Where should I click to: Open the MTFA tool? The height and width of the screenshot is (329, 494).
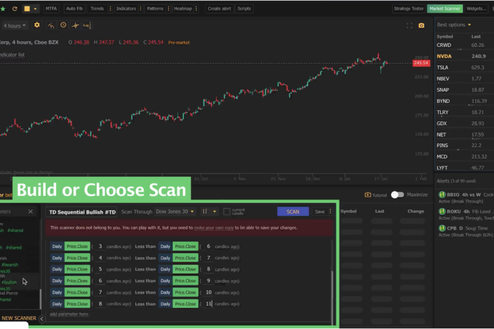pos(51,9)
